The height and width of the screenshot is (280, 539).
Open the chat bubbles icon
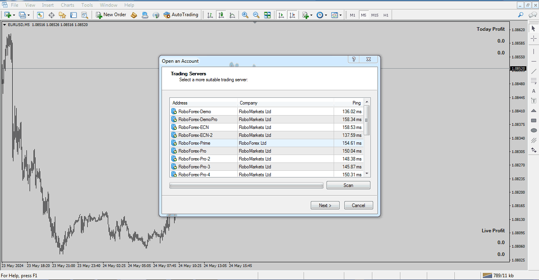(x=533, y=15)
